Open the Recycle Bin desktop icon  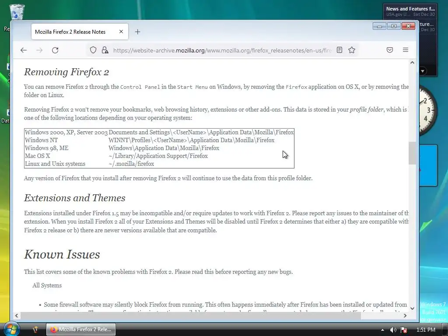[17, 12]
